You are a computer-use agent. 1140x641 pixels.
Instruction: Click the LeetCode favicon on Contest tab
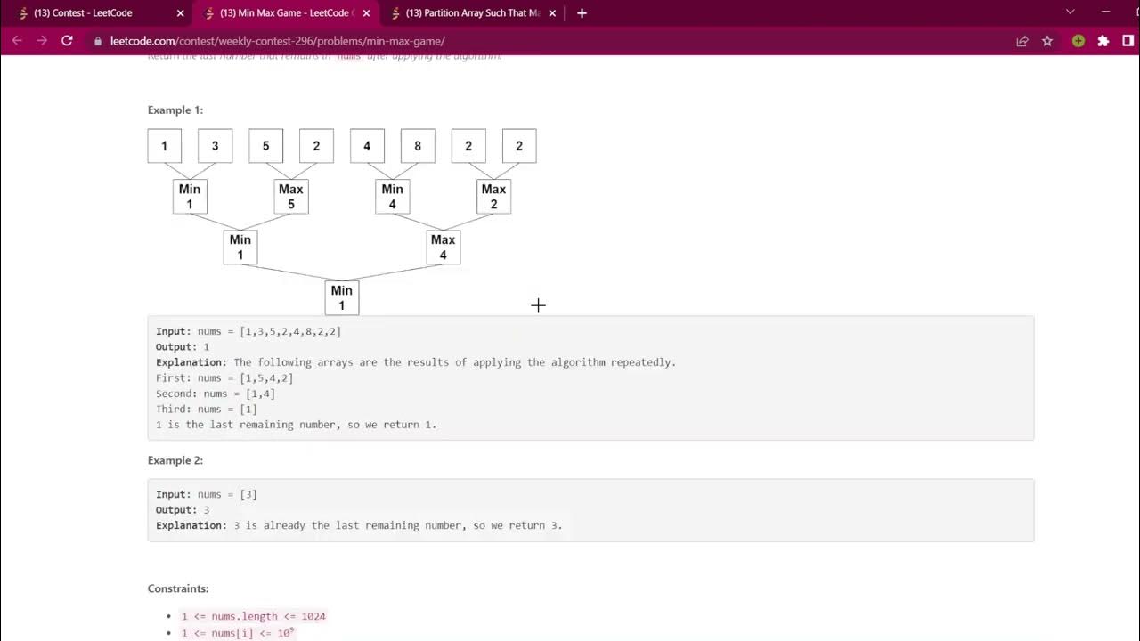point(23,13)
